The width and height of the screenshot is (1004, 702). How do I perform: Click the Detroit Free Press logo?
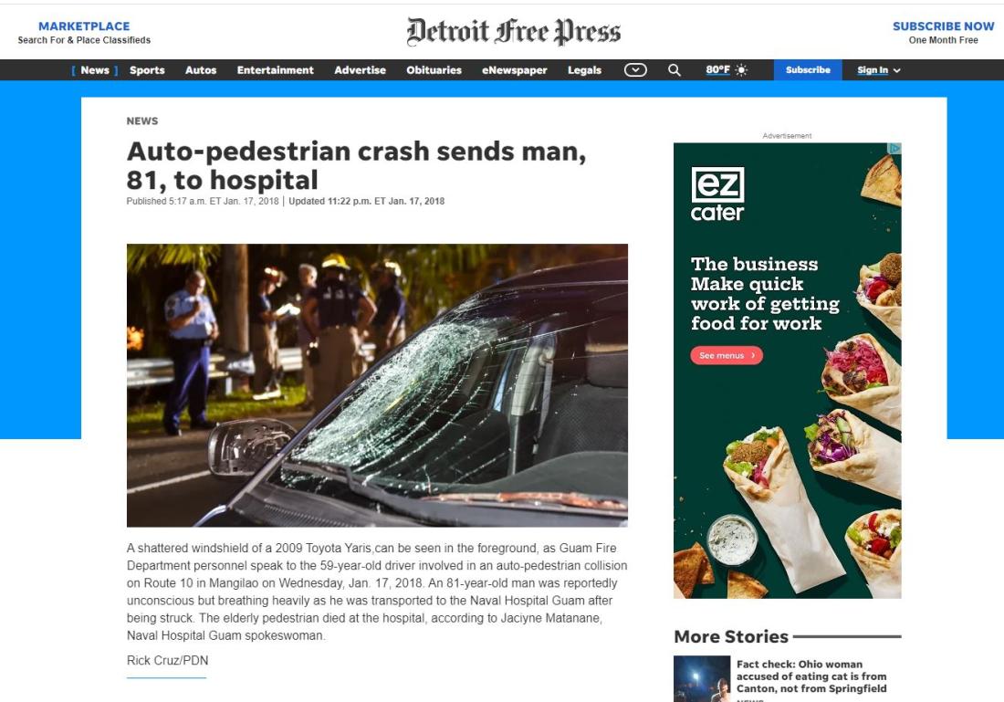point(514,32)
